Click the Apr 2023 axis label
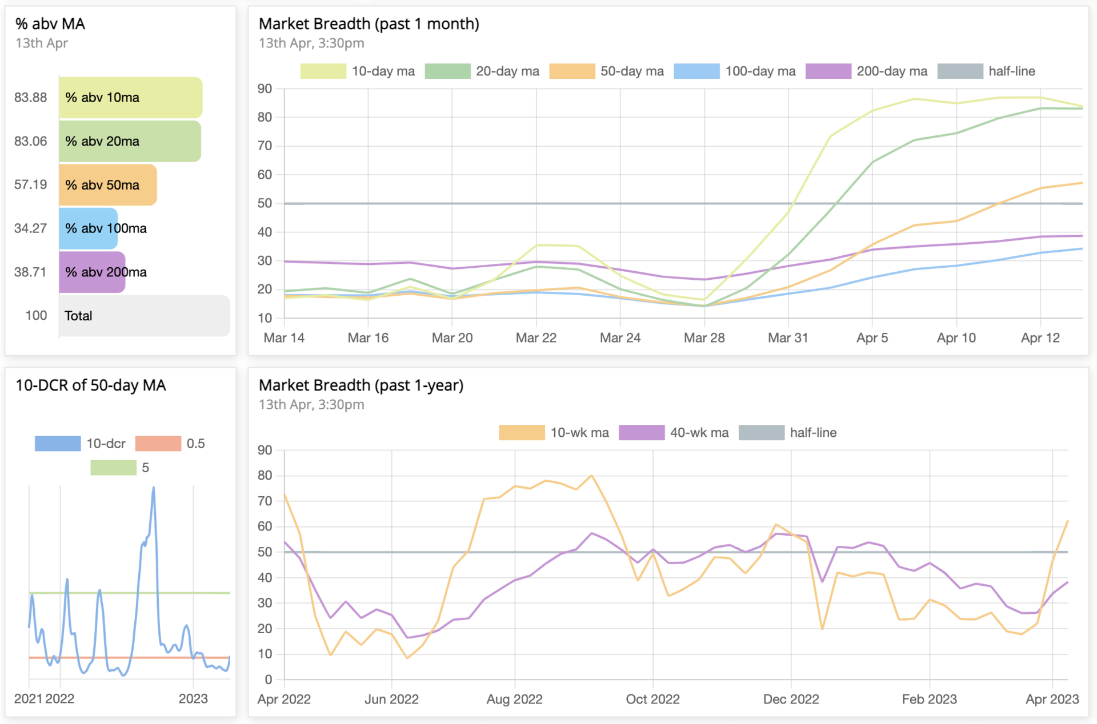The width and height of the screenshot is (1097, 724). [x=1052, y=699]
